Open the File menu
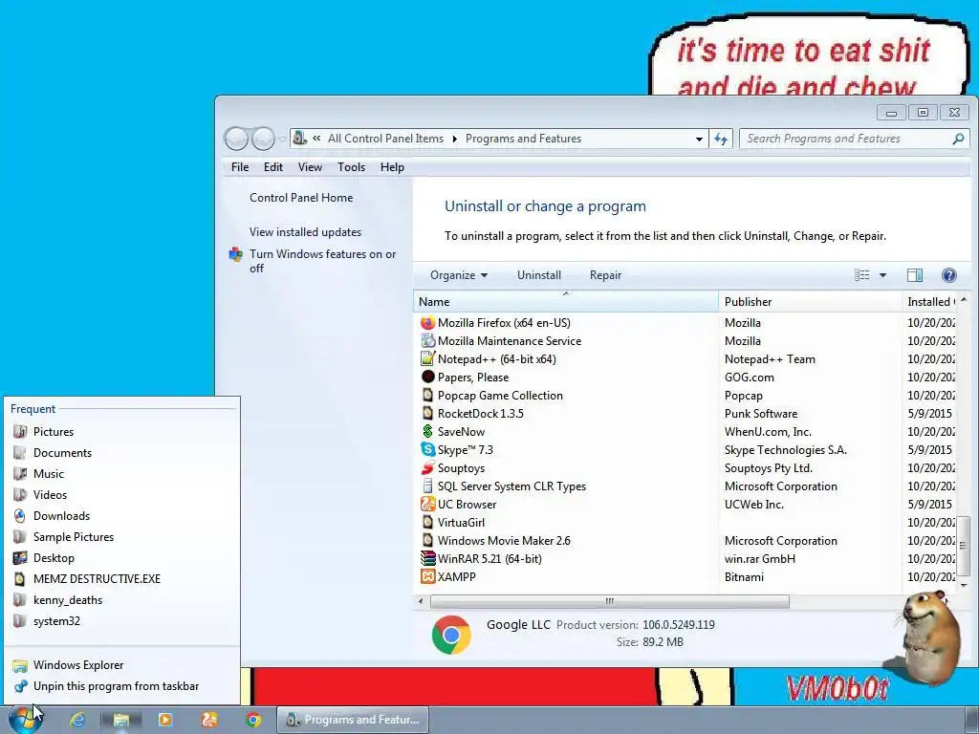 click(240, 167)
